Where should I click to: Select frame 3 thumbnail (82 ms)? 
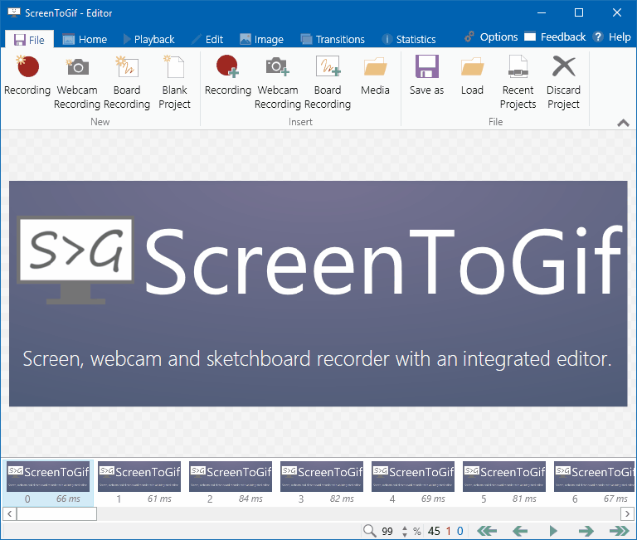(x=322, y=483)
